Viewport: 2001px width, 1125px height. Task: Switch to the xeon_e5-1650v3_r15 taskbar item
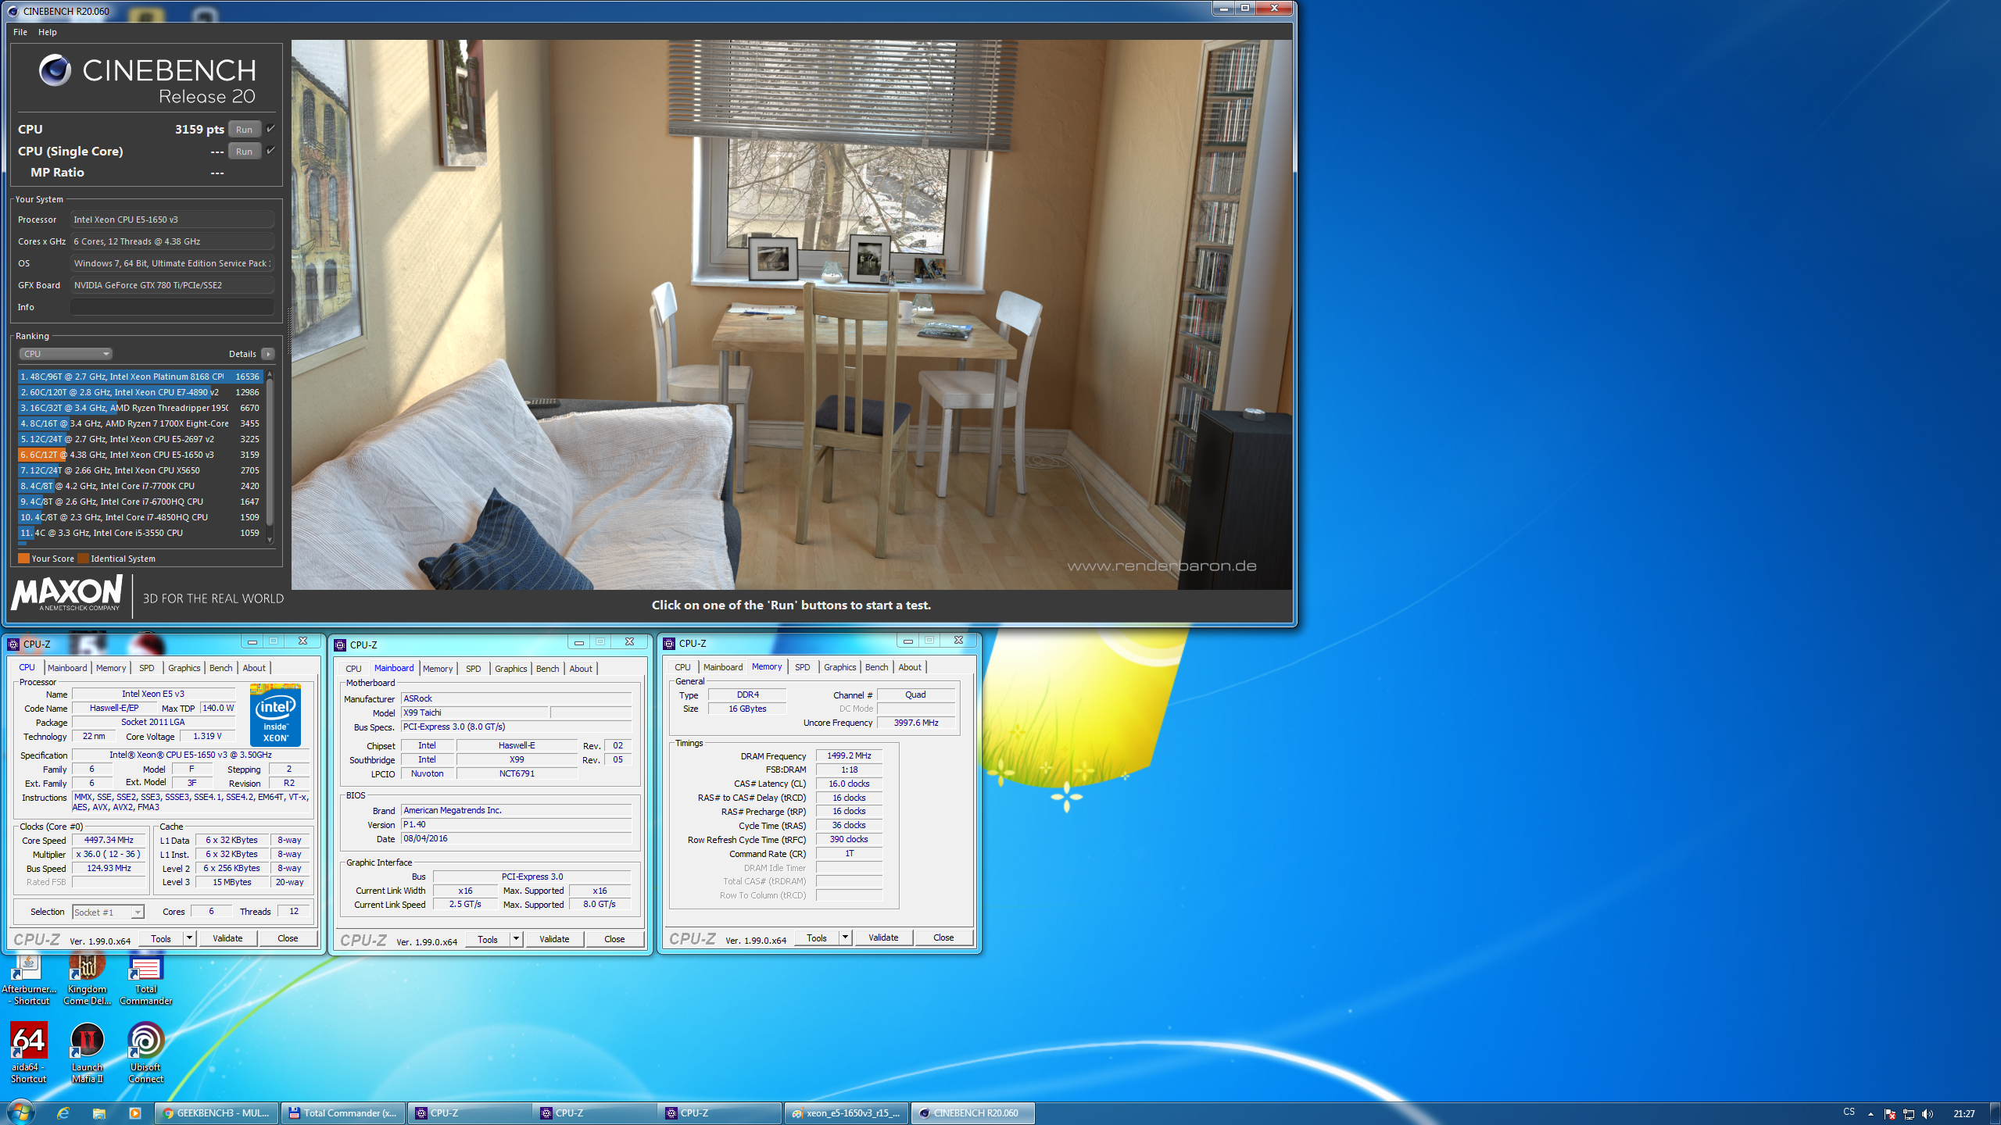(x=846, y=1113)
